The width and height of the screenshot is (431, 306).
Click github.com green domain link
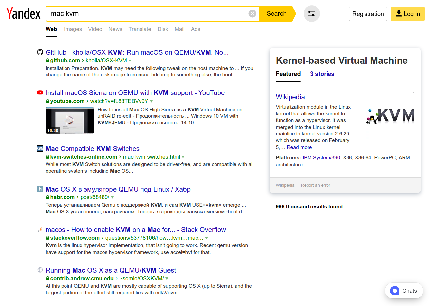(65, 61)
